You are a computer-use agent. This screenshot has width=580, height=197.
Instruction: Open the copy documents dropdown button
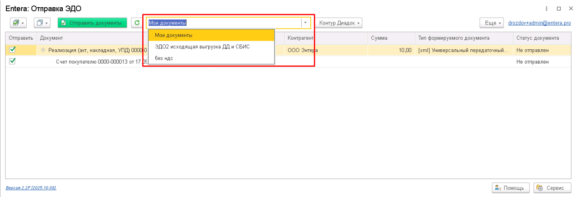coord(42,23)
